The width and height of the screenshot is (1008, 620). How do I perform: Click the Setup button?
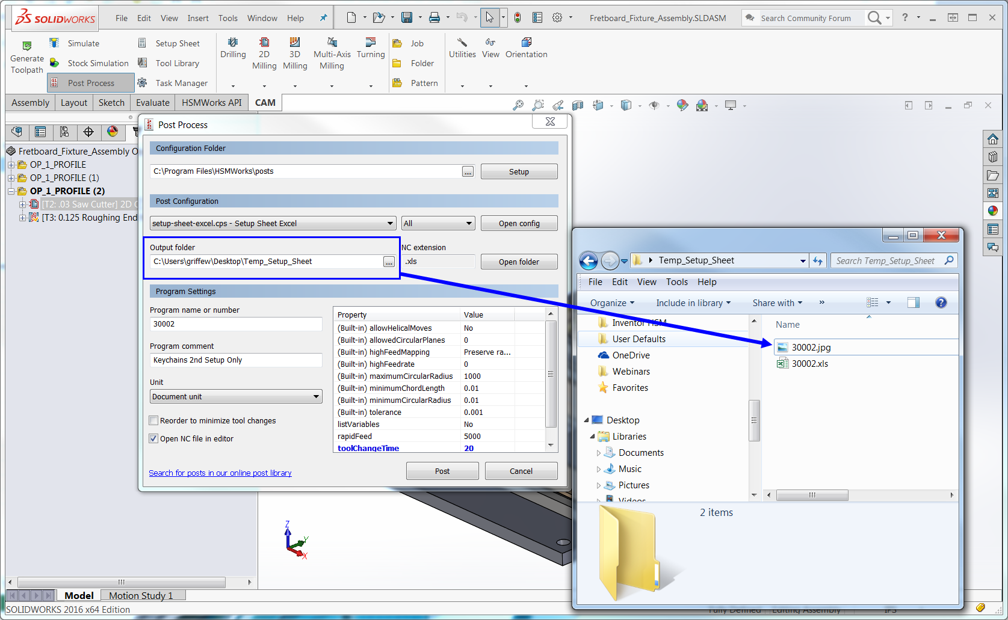point(519,171)
